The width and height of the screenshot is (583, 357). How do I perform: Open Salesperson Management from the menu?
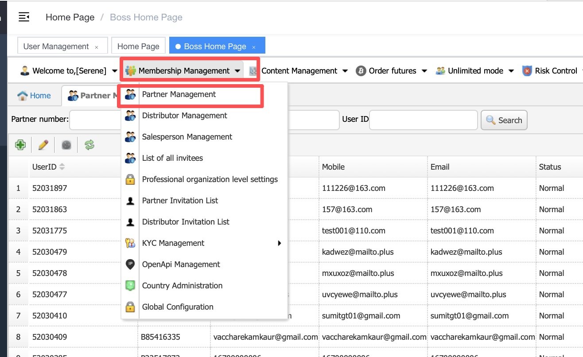[187, 137]
